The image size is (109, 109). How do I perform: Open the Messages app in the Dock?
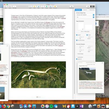pos(56,106)
